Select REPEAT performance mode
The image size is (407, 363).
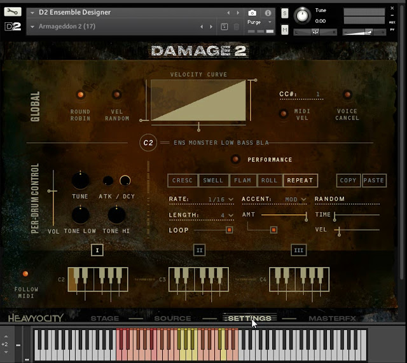point(300,181)
